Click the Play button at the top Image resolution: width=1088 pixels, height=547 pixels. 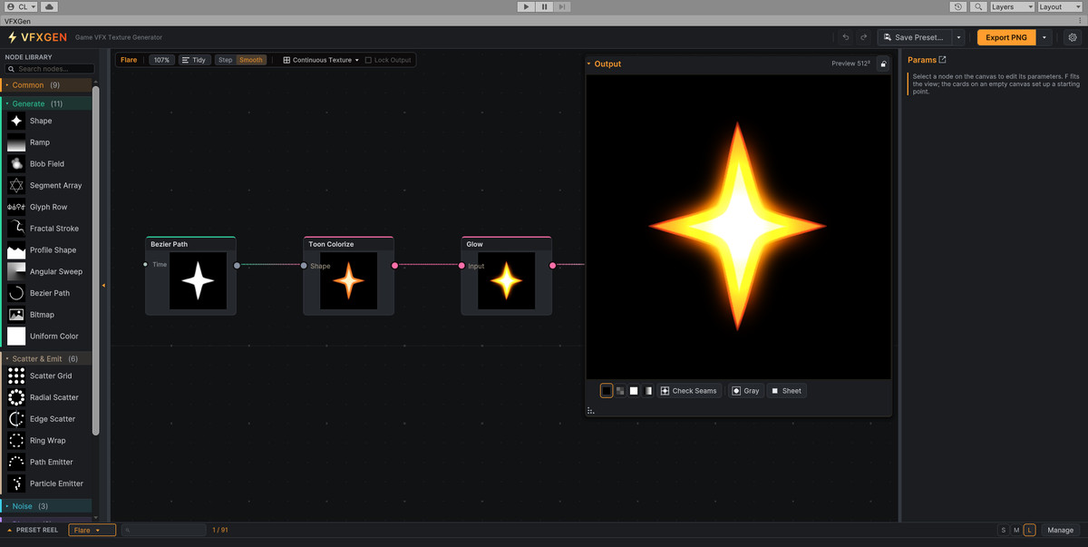point(526,6)
